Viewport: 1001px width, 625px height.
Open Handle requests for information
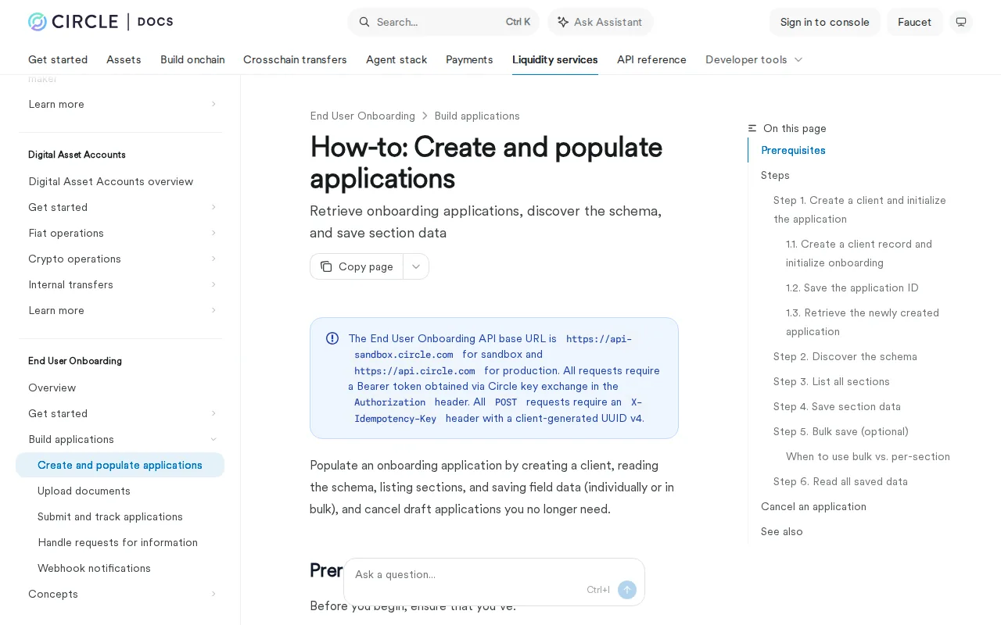coord(117,542)
